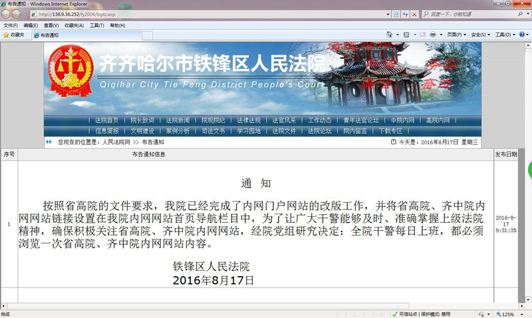Open 法官风采 navigation link
Screen dimensions: 532x318
click(284, 120)
